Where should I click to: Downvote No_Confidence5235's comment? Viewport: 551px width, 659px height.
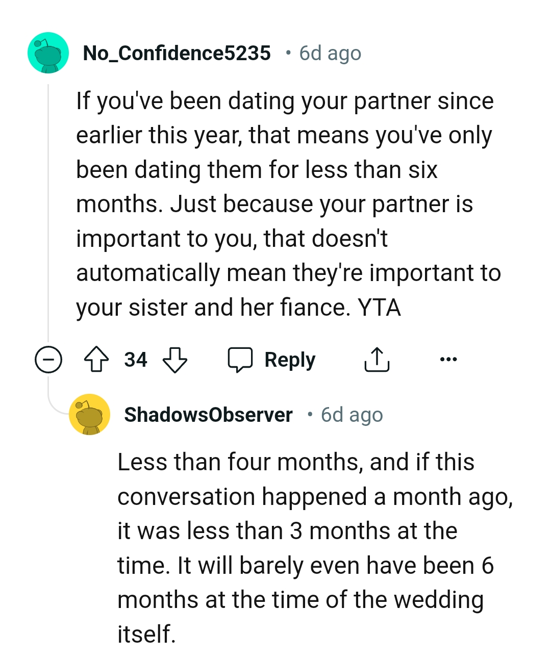174,360
